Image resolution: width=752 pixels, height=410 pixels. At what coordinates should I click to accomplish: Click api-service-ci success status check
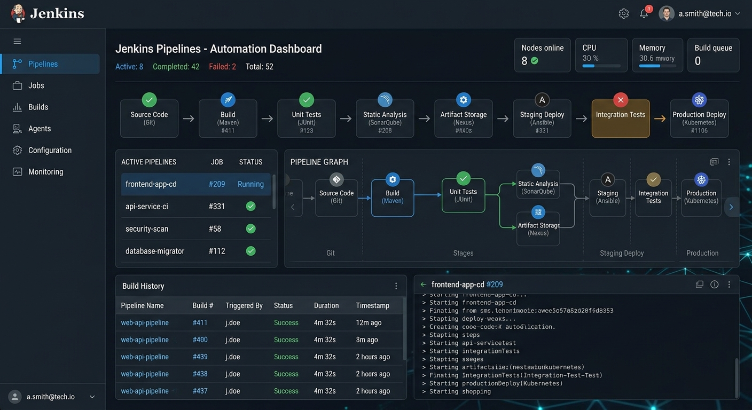250,206
